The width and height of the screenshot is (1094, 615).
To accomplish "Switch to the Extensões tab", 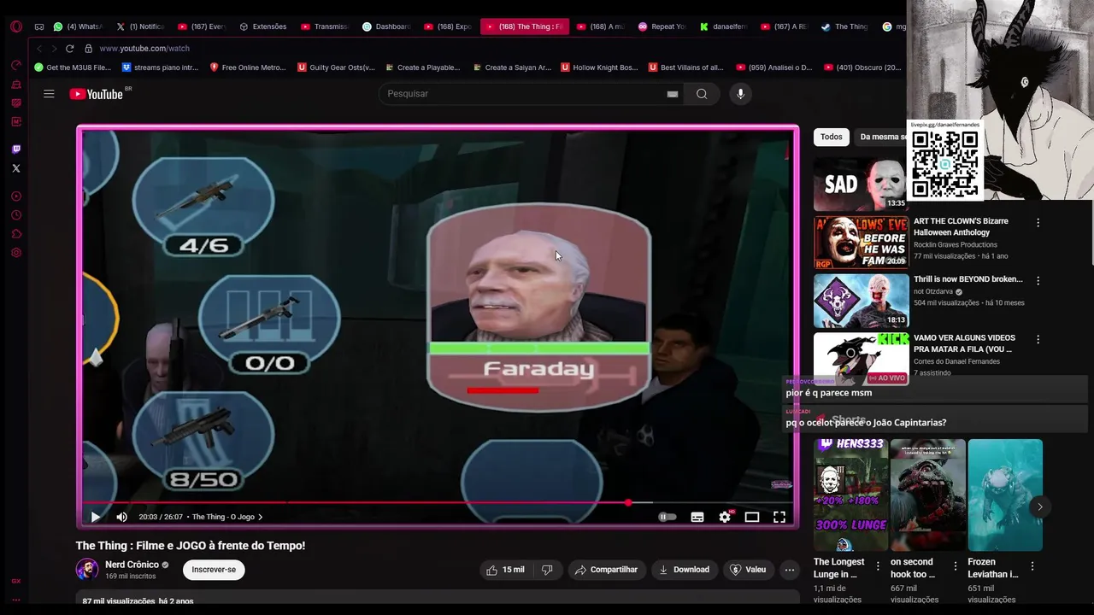I will tap(263, 26).
